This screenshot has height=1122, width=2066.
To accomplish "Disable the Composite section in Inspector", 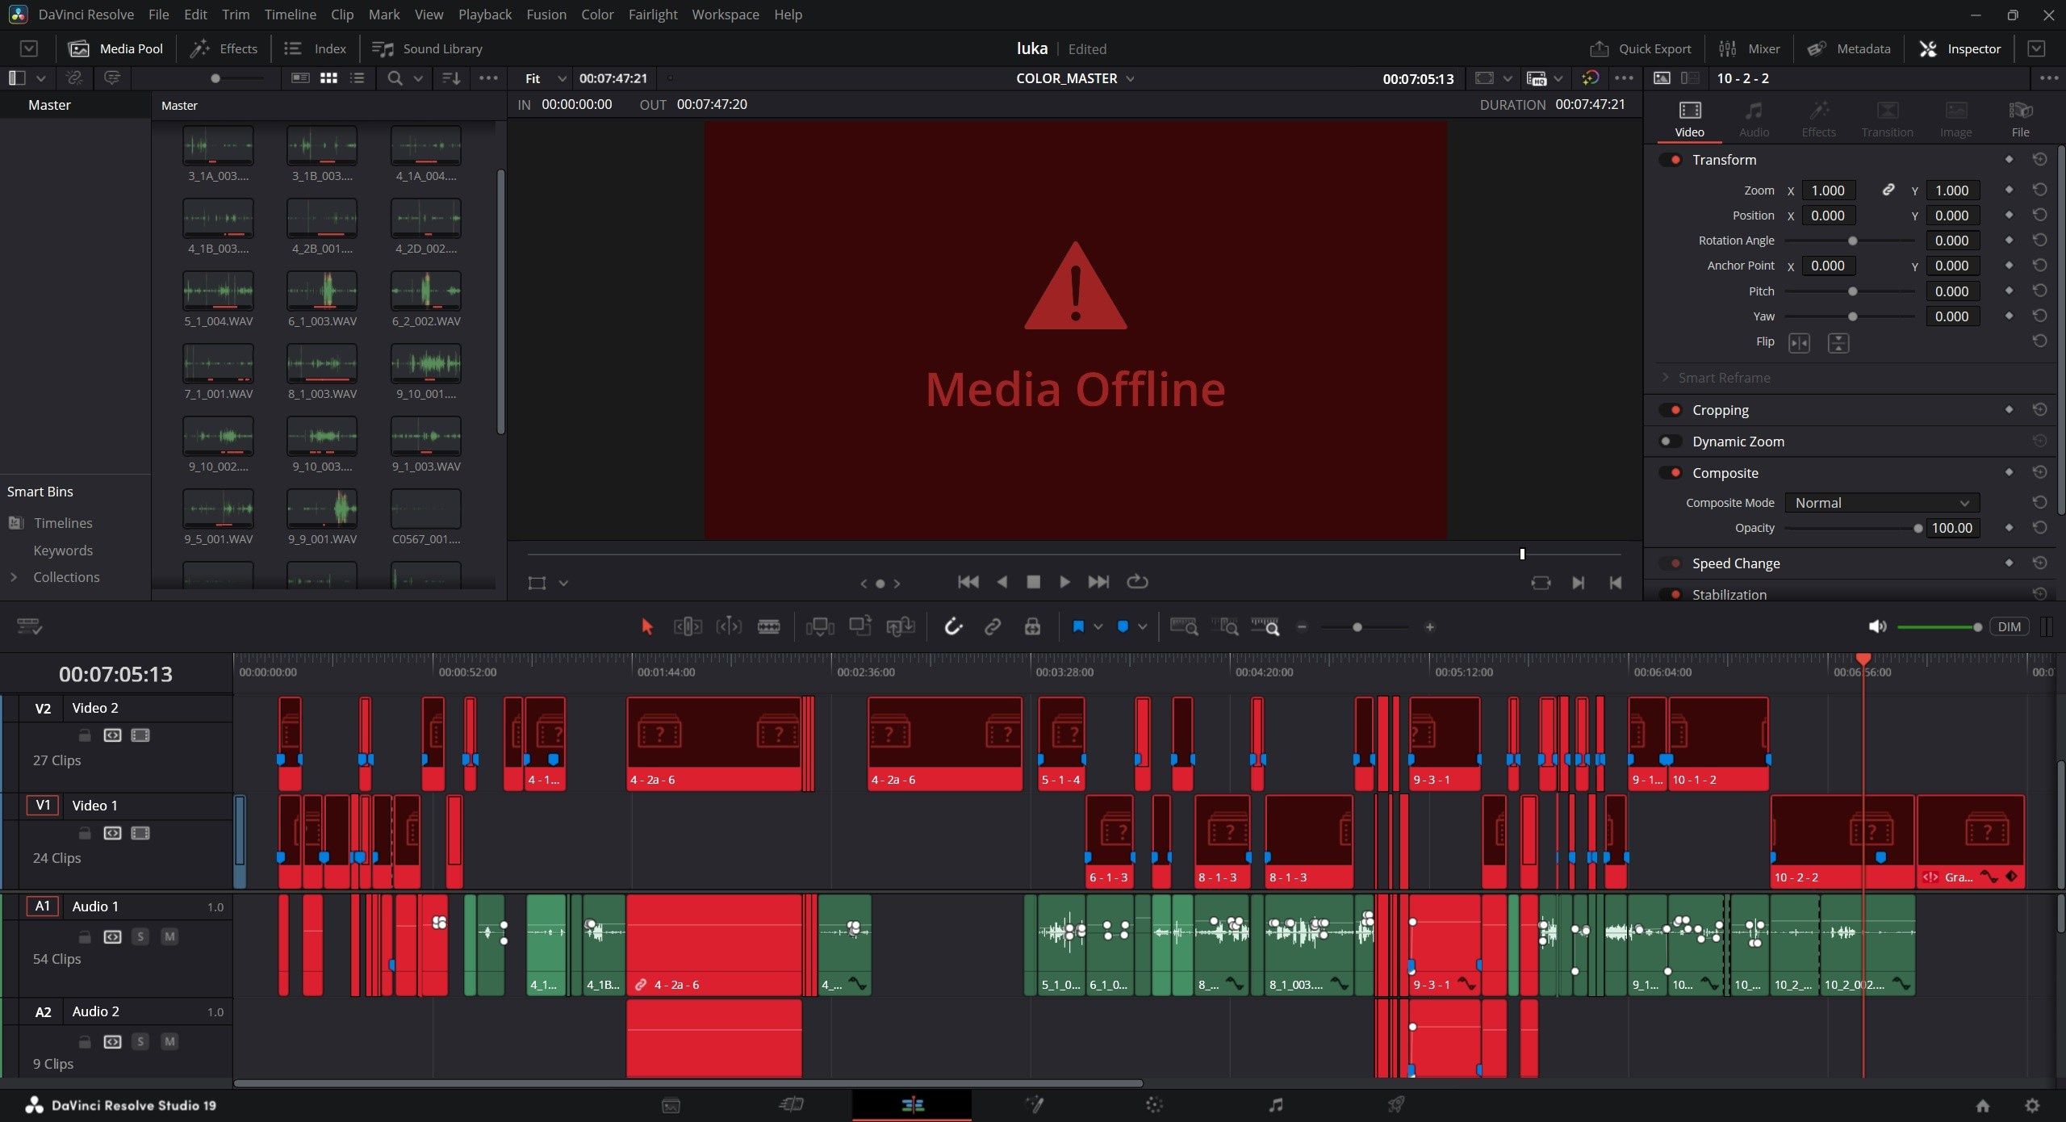I will pos(1671,472).
